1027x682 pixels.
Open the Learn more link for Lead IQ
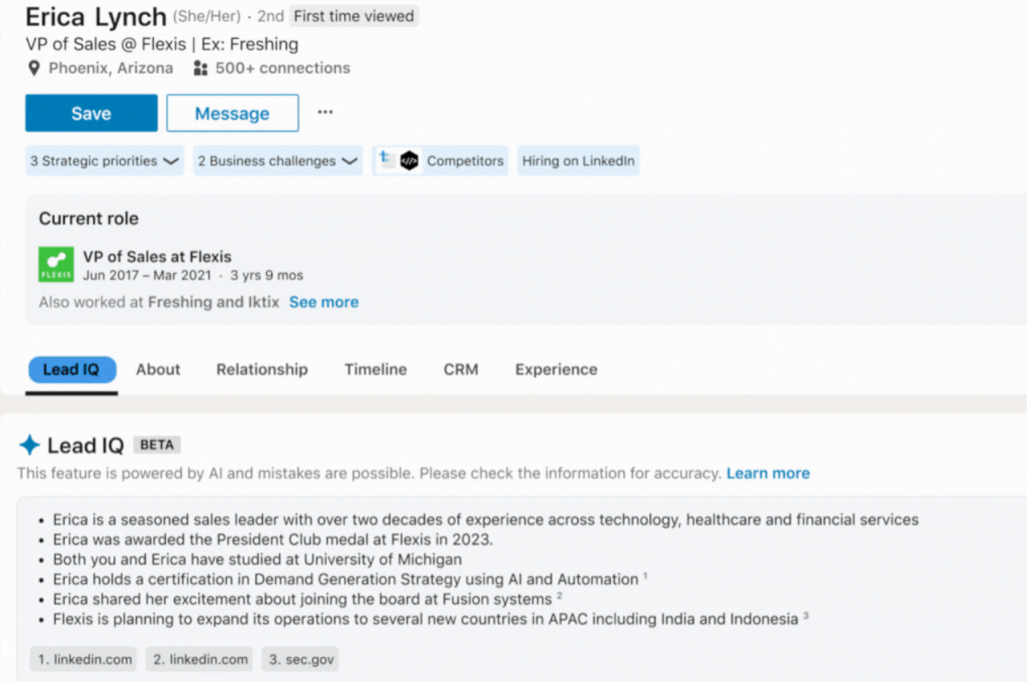(x=767, y=473)
